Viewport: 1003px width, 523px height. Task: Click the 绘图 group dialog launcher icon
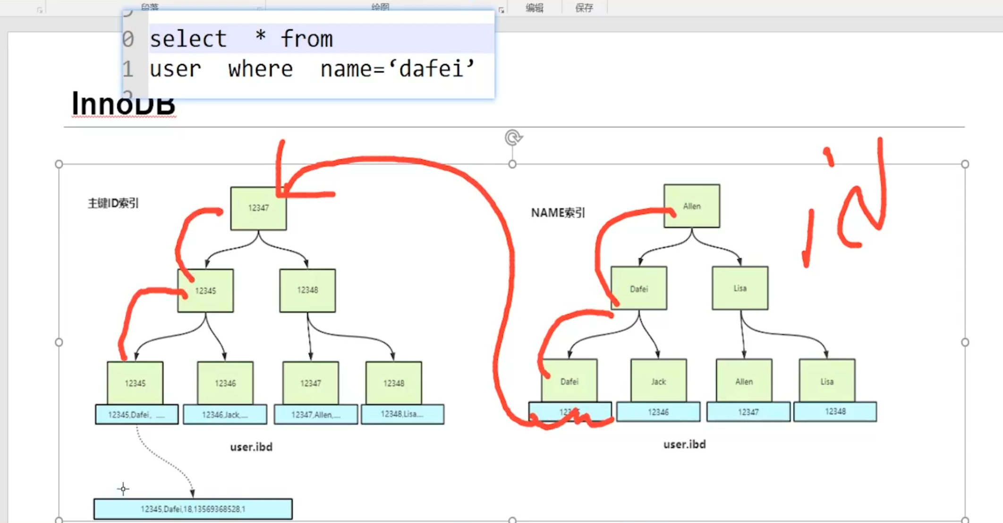[x=501, y=10]
